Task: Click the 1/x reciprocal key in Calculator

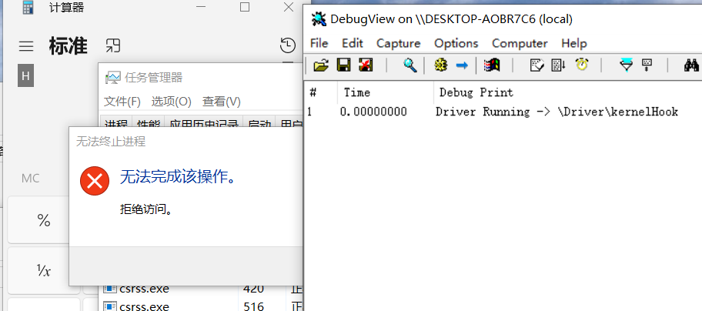Action: pyautogui.click(x=38, y=270)
